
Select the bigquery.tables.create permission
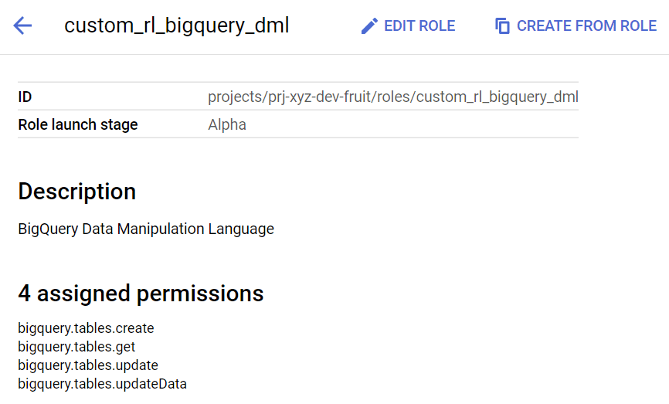click(86, 328)
